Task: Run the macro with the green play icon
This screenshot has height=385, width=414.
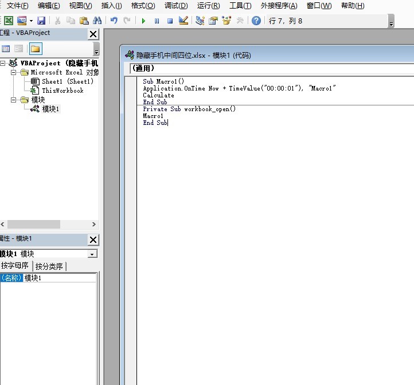Action: (143, 21)
